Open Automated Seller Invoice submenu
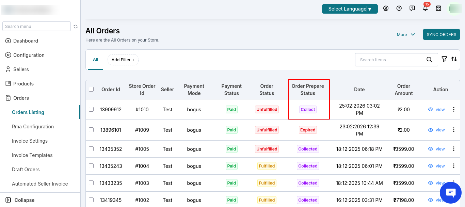This screenshot has height=207, width=465. point(40,184)
